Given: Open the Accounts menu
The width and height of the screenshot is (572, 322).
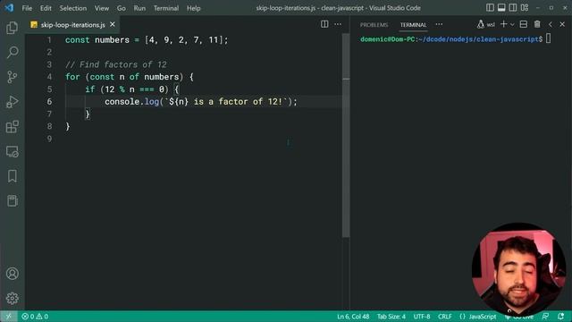Looking at the screenshot, I should (12, 274).
